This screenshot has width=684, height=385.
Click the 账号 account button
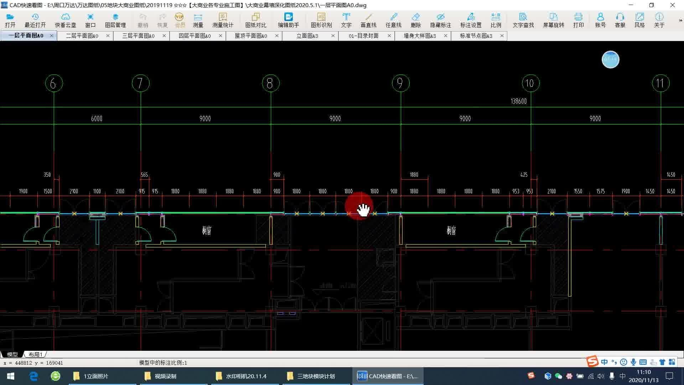(600, 20)
